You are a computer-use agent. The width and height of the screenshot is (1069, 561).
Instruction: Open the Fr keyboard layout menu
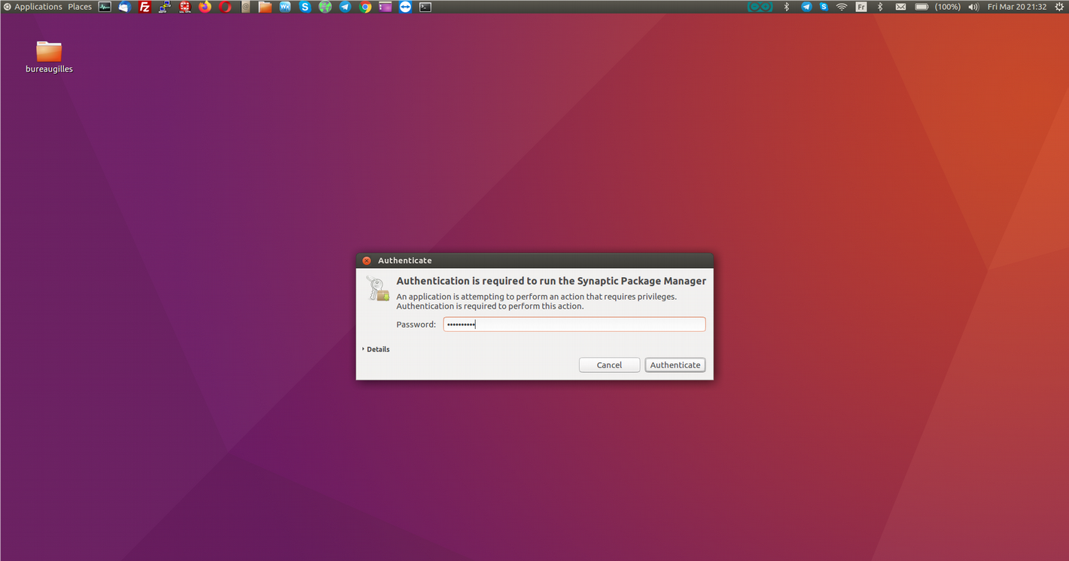click(x=860, y=7)
